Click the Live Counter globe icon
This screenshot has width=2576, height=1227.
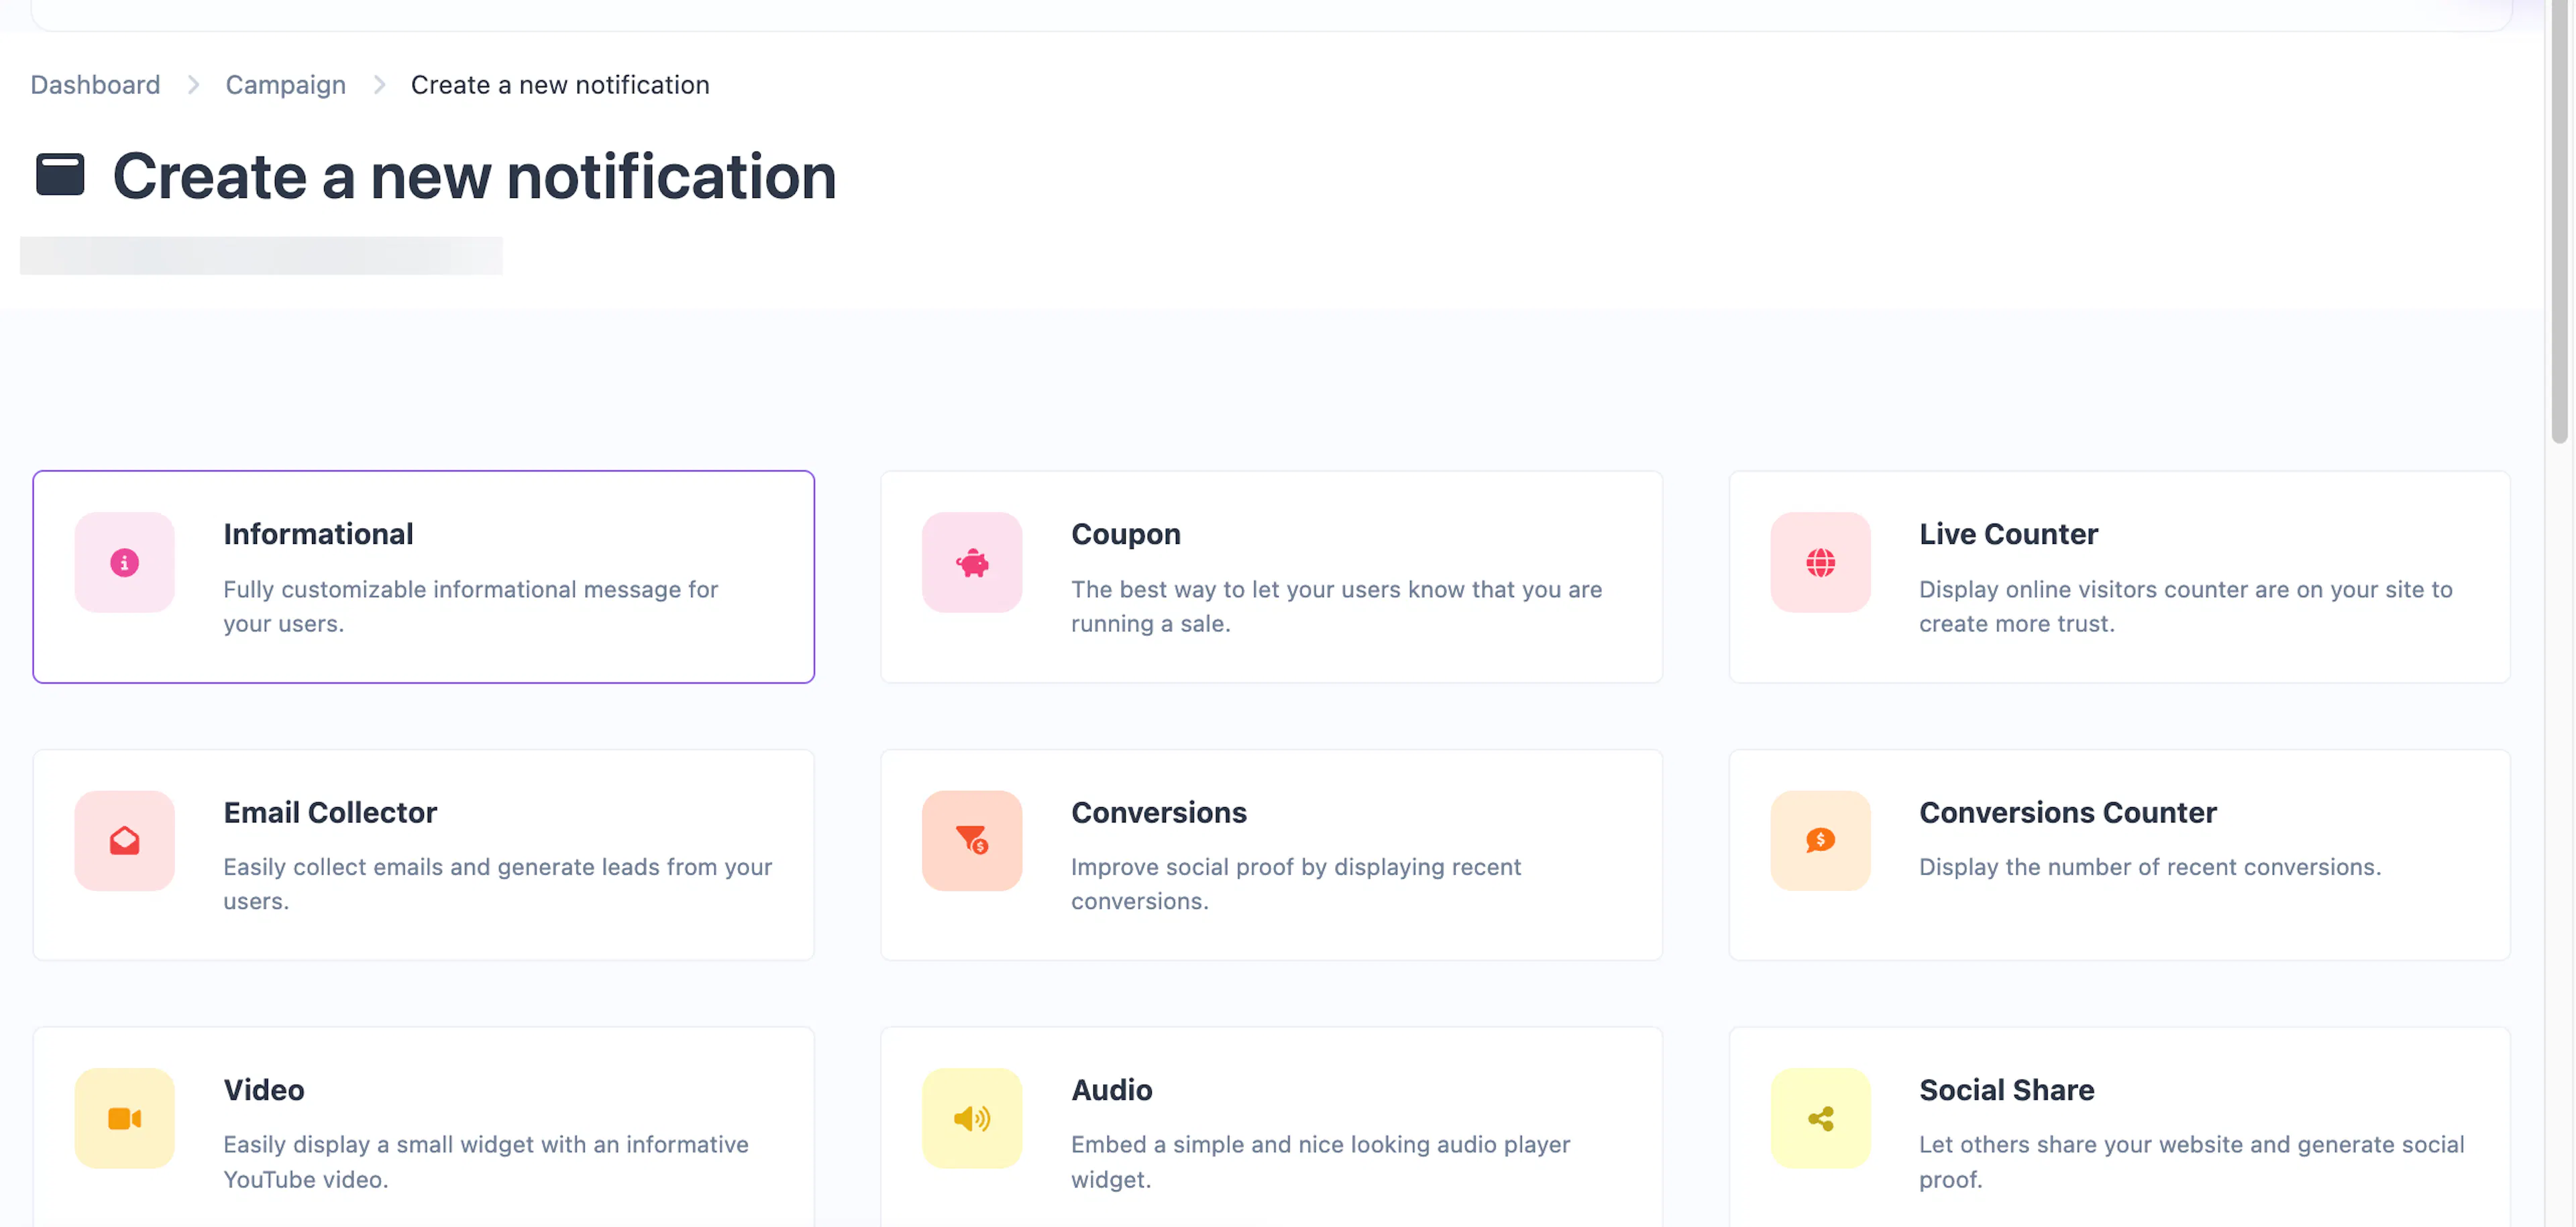tap(1820, 562)
